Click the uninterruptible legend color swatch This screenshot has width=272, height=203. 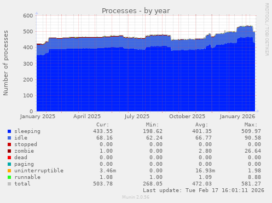click(x=9, y=171)
